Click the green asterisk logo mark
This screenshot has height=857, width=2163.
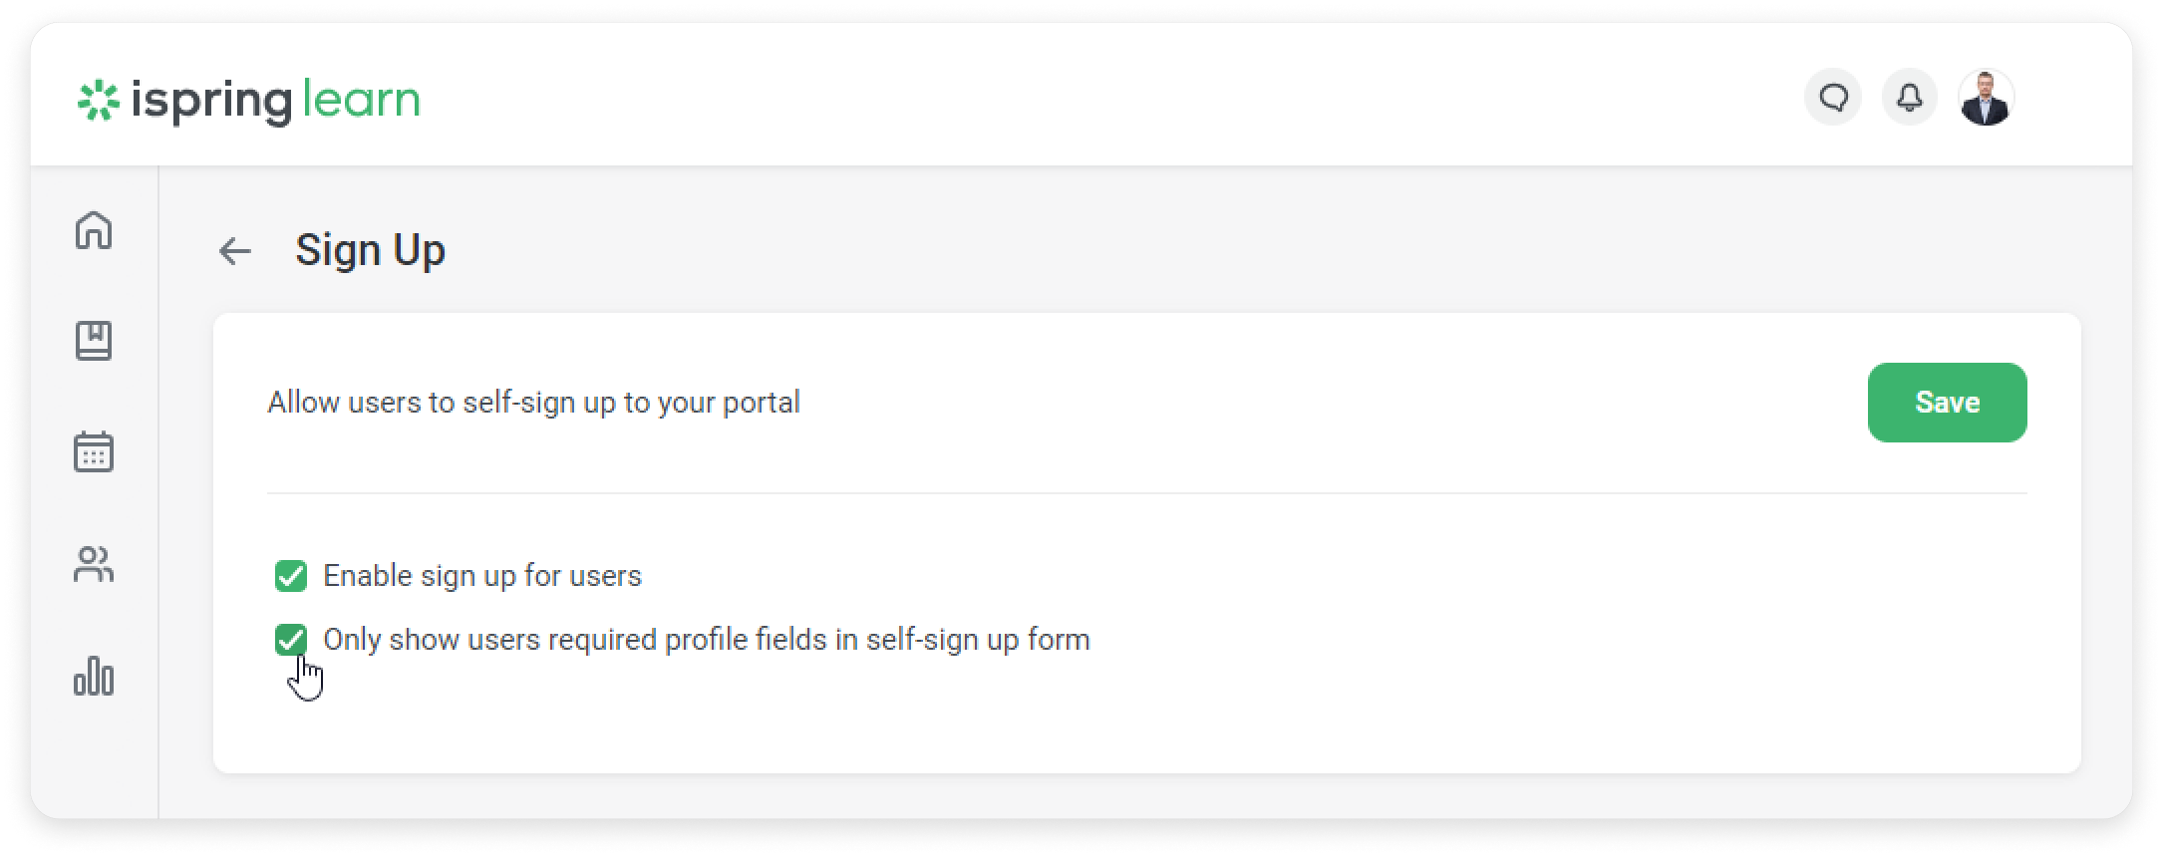point(98,100)
